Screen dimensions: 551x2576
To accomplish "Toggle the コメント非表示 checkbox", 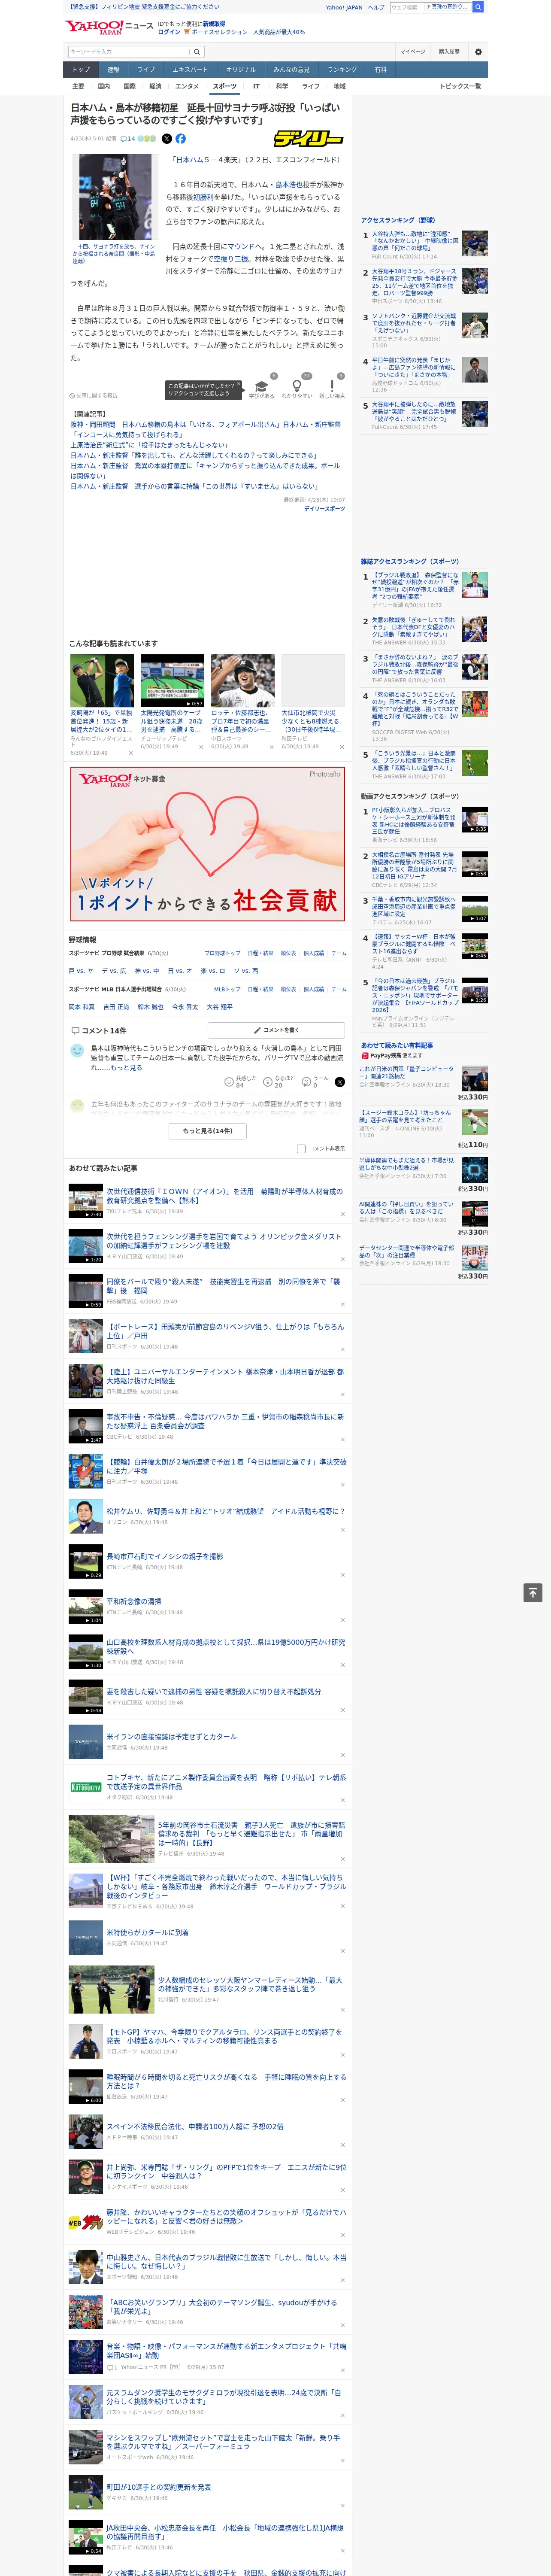I will click(x=301, y=1148).
